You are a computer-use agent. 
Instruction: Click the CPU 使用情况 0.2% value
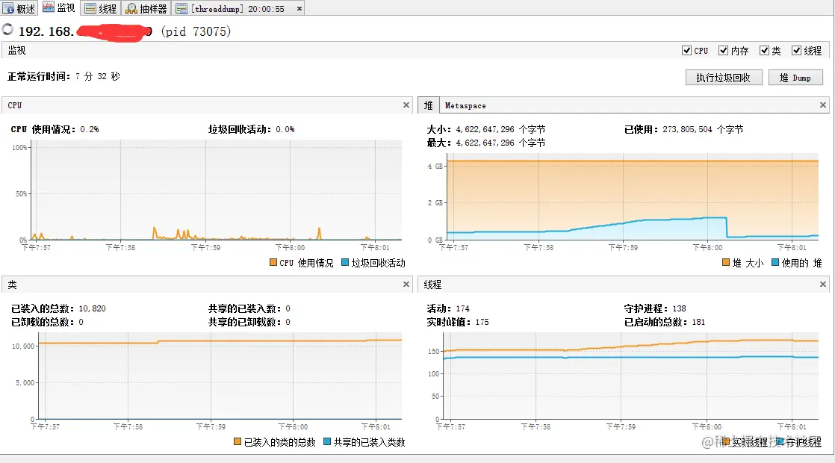(x=90, y=129)
